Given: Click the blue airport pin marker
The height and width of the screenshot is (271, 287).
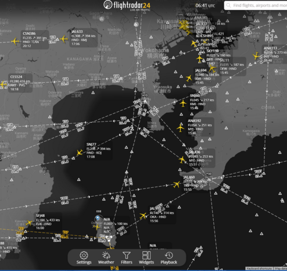Looking at the screenshot, I should coord(98,218).
